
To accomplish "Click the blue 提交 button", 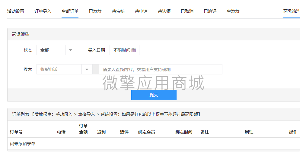I will click(x=154, y=95).
